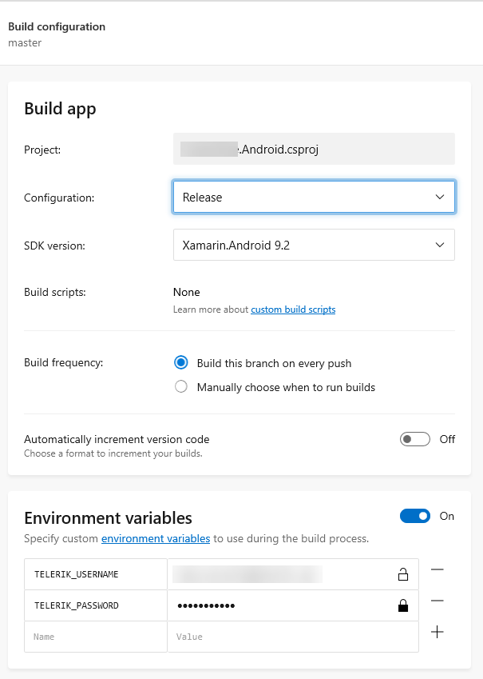This screenshot has width=483, height=679.
Task: Add a new environment variable with plus icon
Action: [x=437, y=632]
